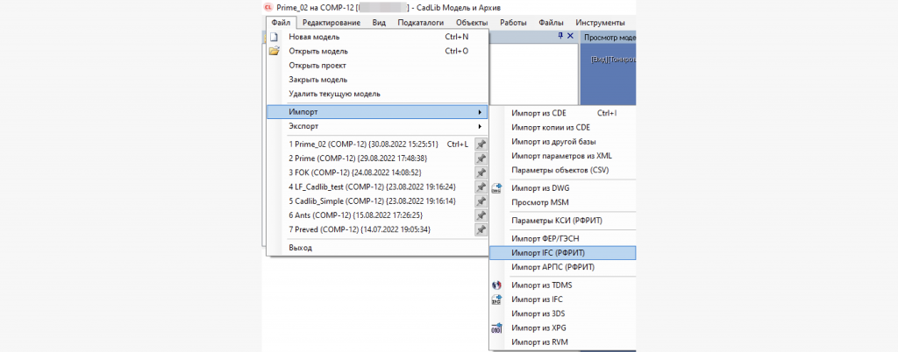898x352 pixels.
Task: Toggle pin for FOK (COMP-12) entry
Action: tap(481, 172)
